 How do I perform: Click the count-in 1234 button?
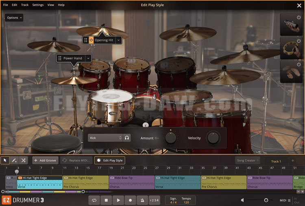154,200
